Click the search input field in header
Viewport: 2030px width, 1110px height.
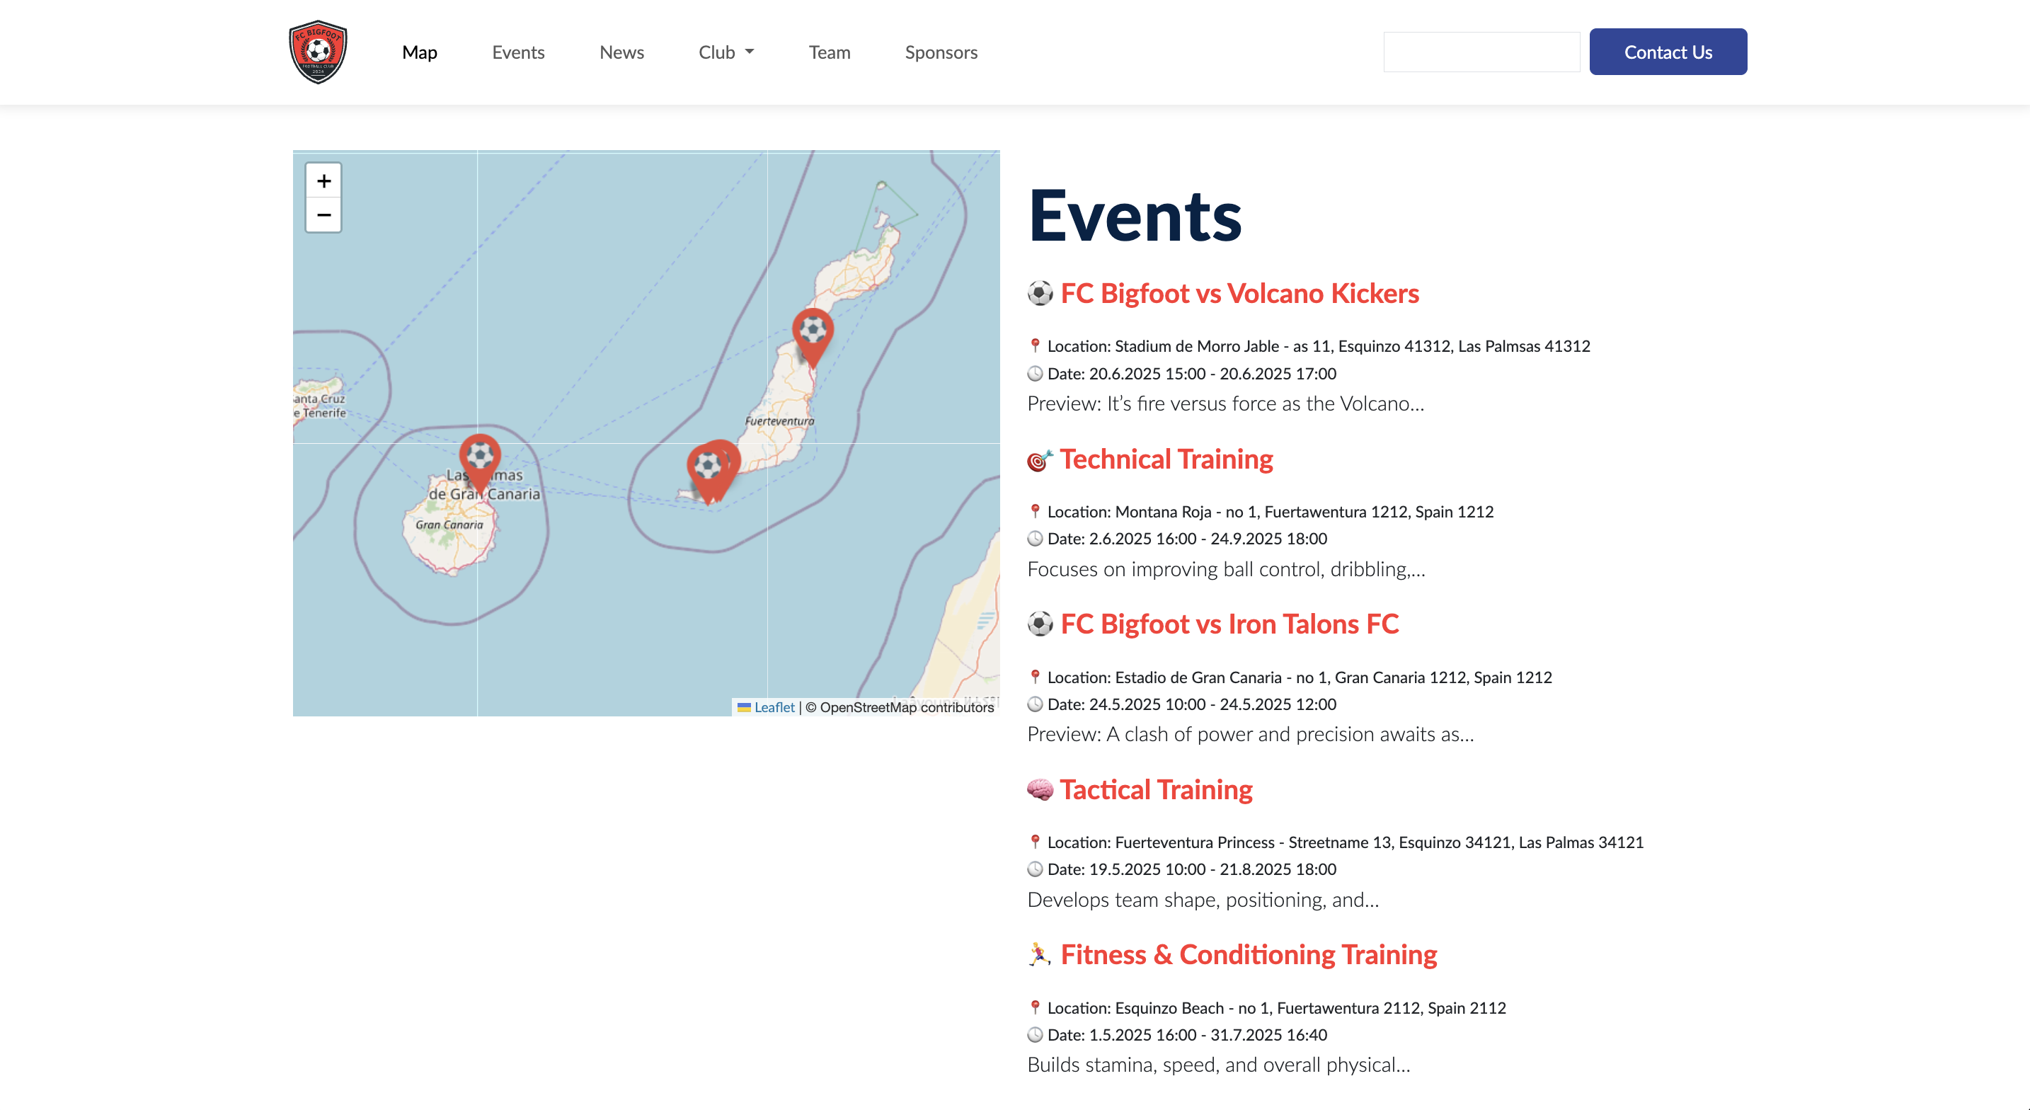pos(1481,52)
